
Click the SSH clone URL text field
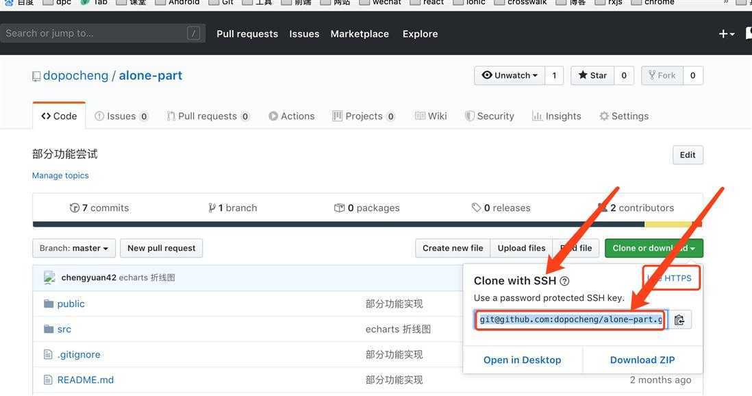(571, 320)
